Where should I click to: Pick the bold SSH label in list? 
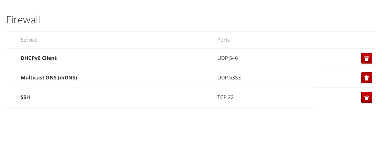25,97
